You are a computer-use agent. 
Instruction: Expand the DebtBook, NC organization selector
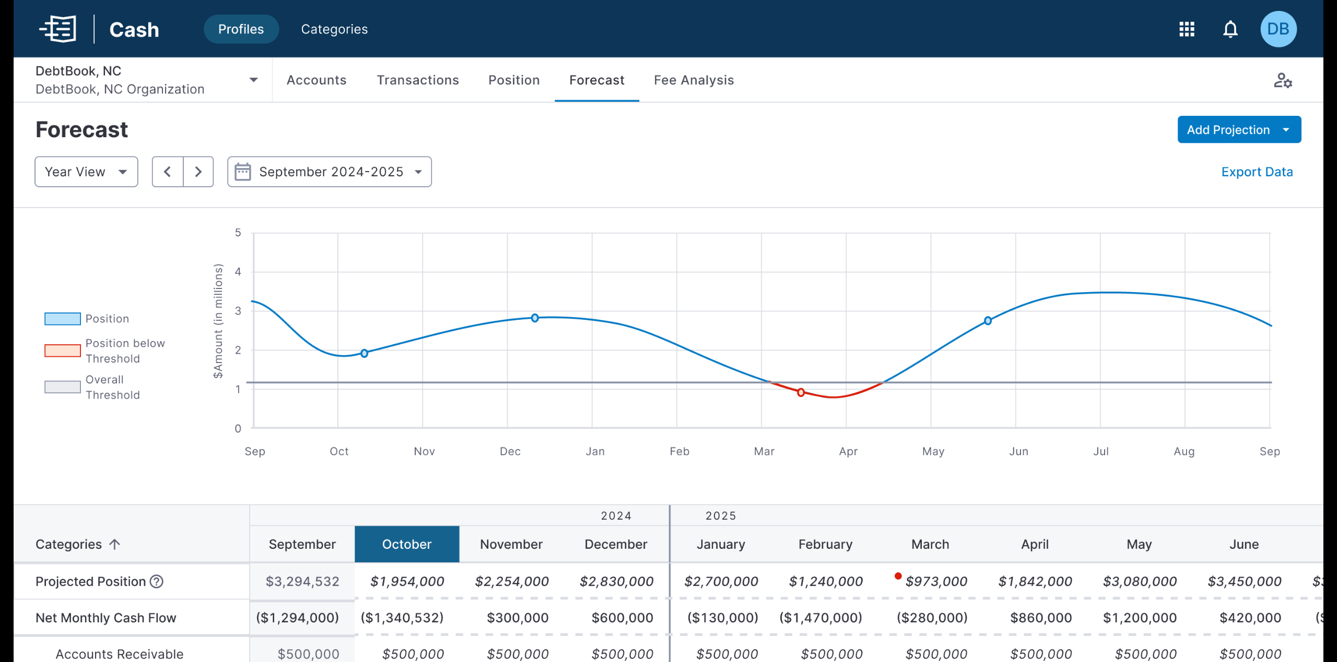click(253, 80)
